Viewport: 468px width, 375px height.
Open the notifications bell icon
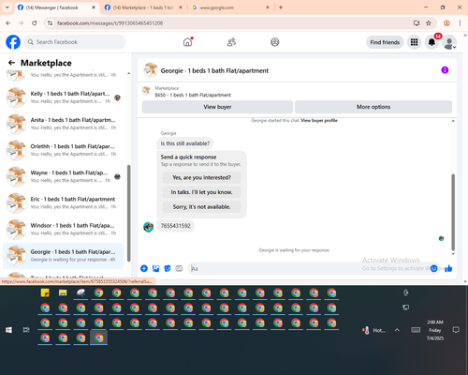pyautogui.click(x=431, y=42)
